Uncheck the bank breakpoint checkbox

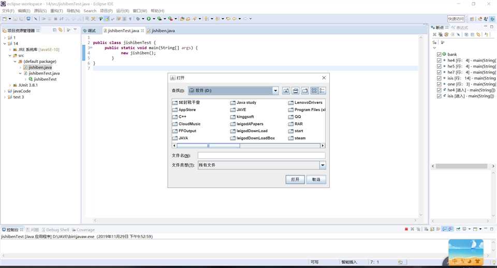click(439, 54)
